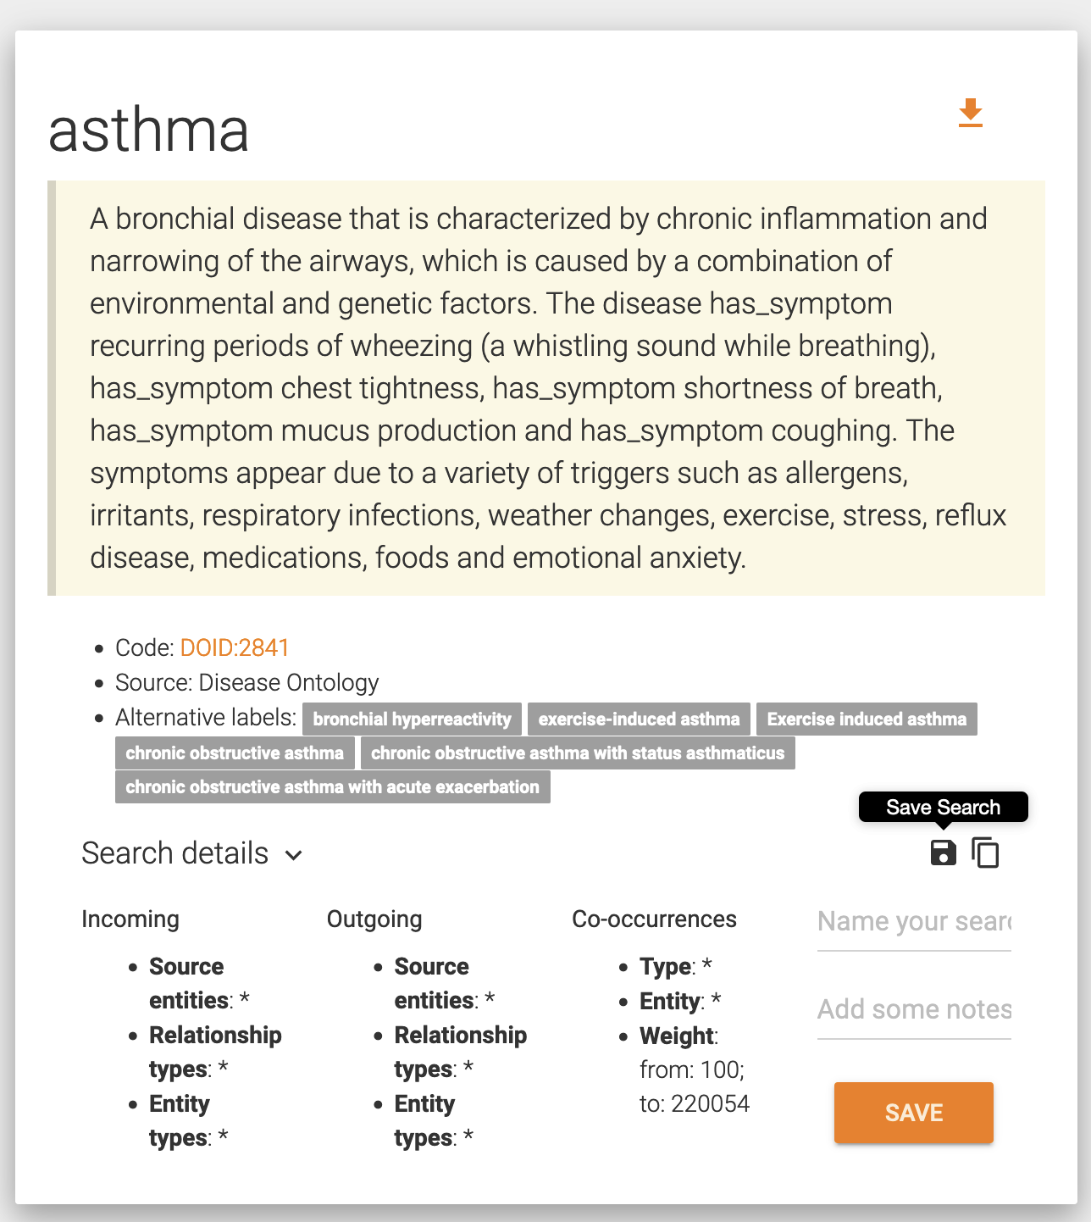Click the 'with acute exacerbation' label chip
The image size is (1091, 1222).
click(332, 787)
